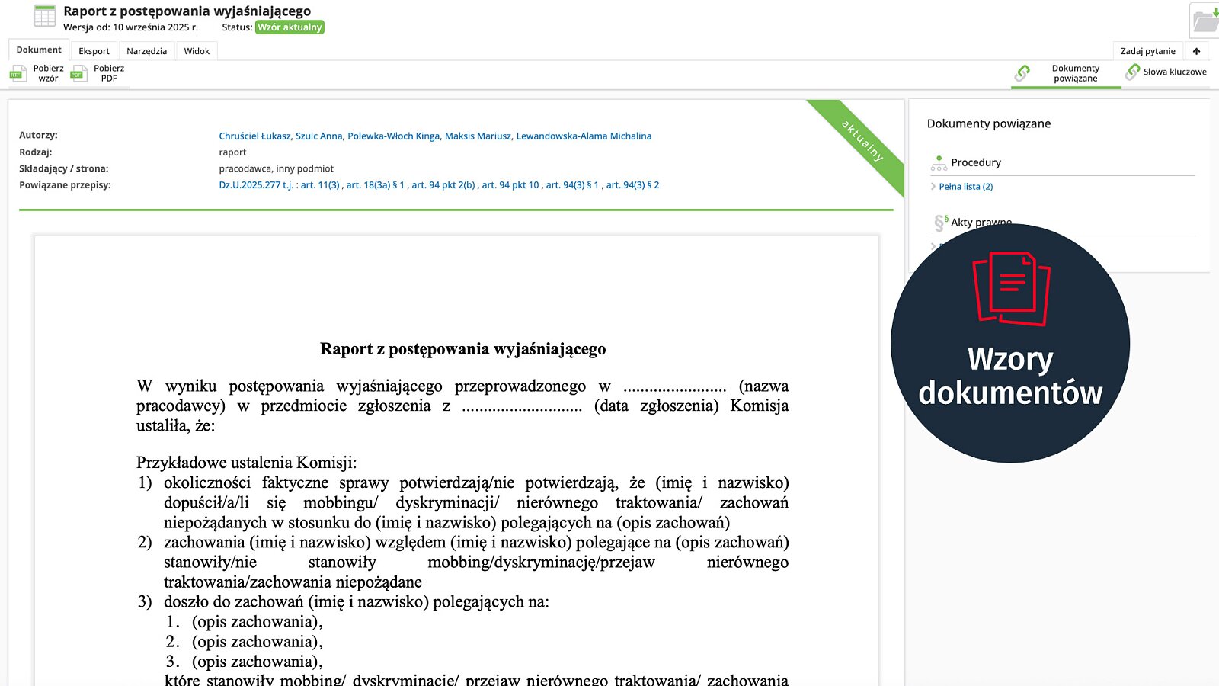Select the Widok tab

tap(197, 51)
